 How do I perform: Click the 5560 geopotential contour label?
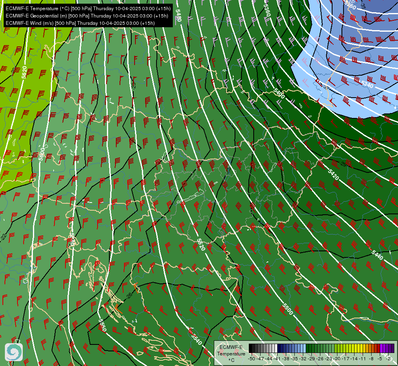click(102, 325)
